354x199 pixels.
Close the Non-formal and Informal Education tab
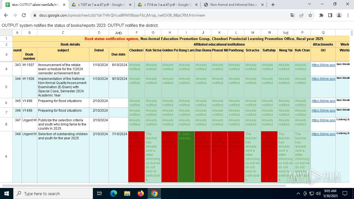click(x=262, y=5)
